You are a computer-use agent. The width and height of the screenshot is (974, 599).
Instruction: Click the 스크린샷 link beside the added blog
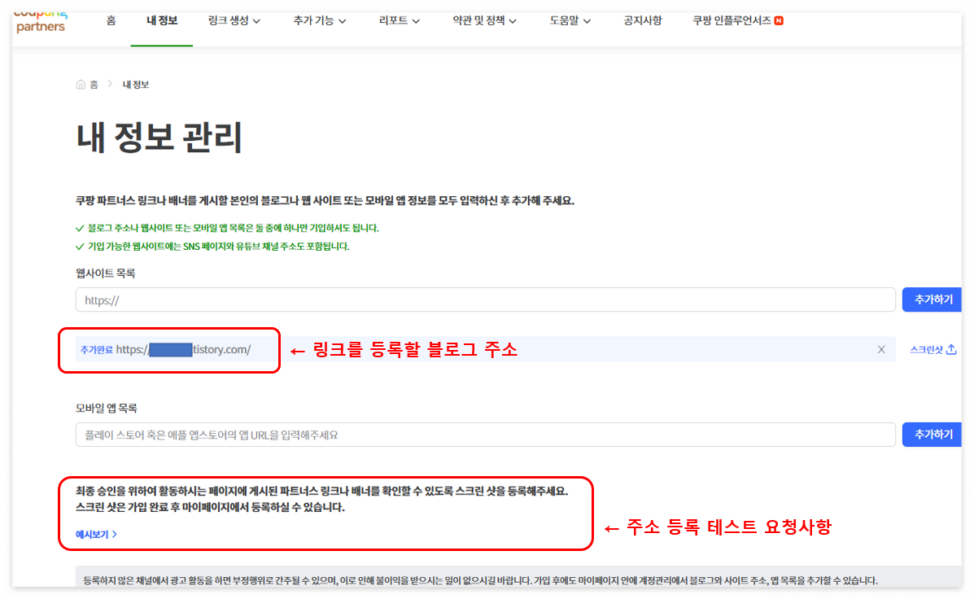[x=926, y=348]
